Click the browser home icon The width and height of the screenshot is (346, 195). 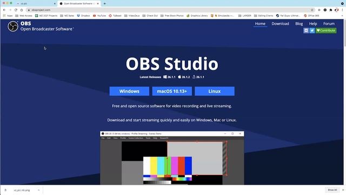tap(22, 10)
